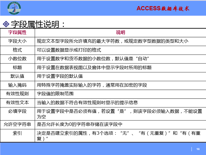Viewport: 206px width, 155px height.
Task: Click the slide page number 16
Action: 198,149
